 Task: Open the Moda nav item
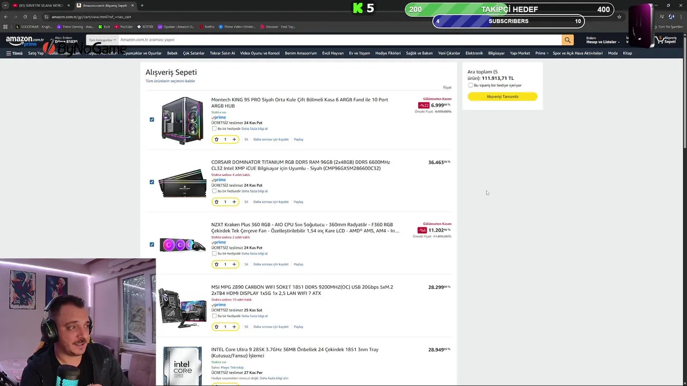pos(612,53)
